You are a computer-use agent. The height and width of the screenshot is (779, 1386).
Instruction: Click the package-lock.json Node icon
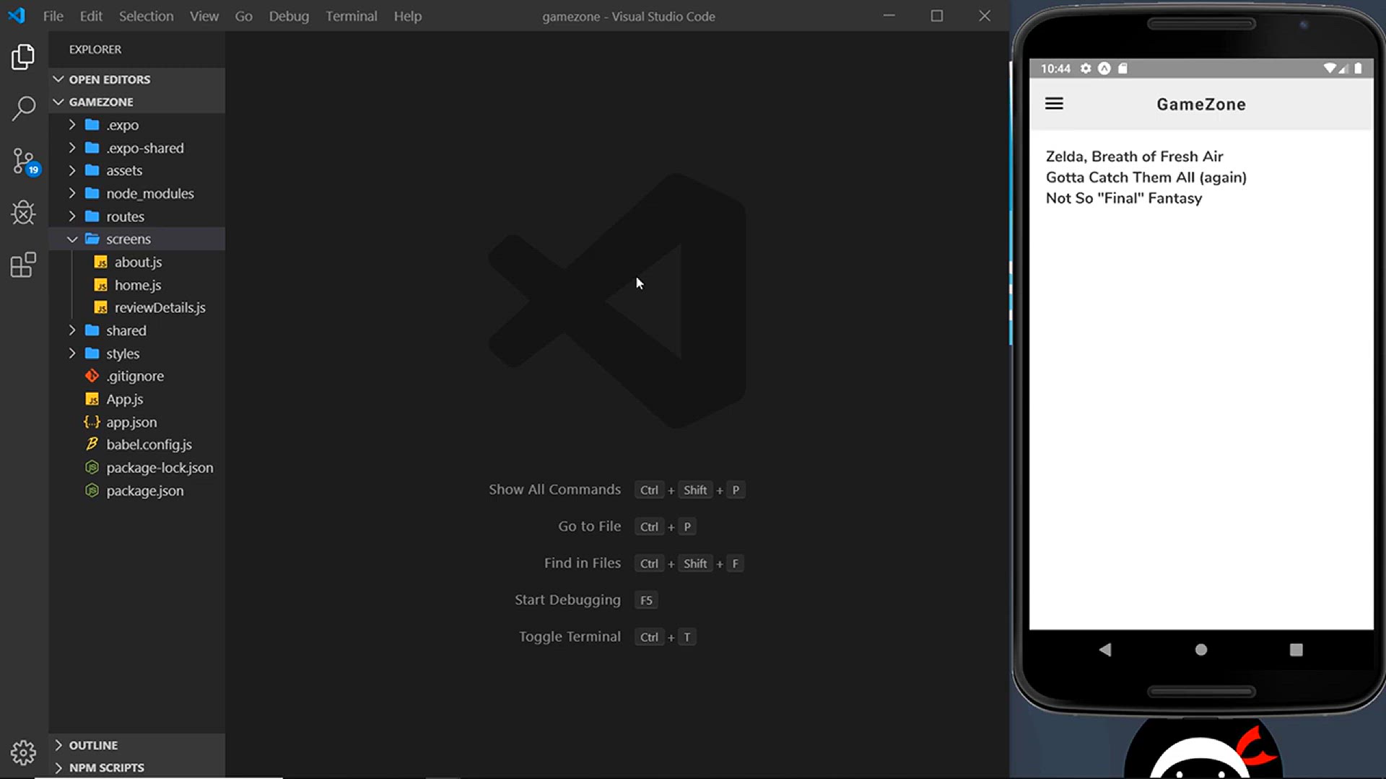92,467
